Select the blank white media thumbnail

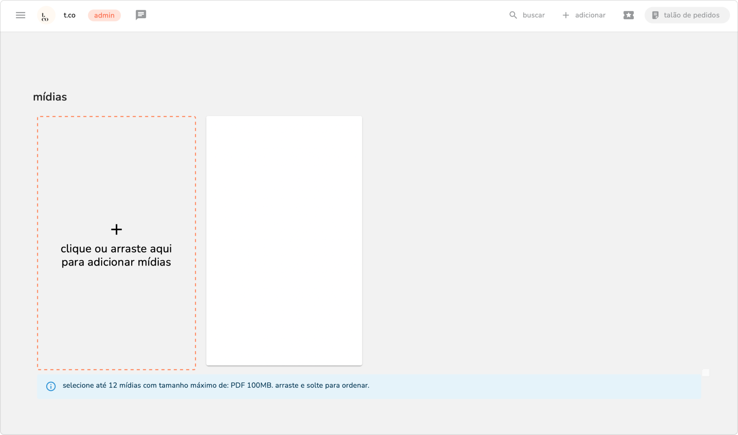pyautogui.click(x=284, y=240)
